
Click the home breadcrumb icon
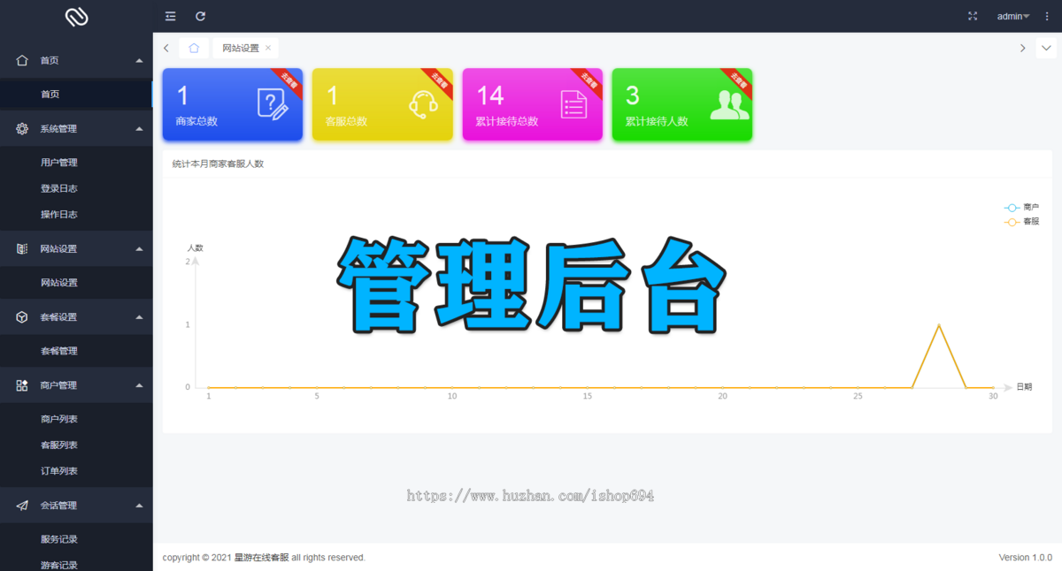coord(193,48)
